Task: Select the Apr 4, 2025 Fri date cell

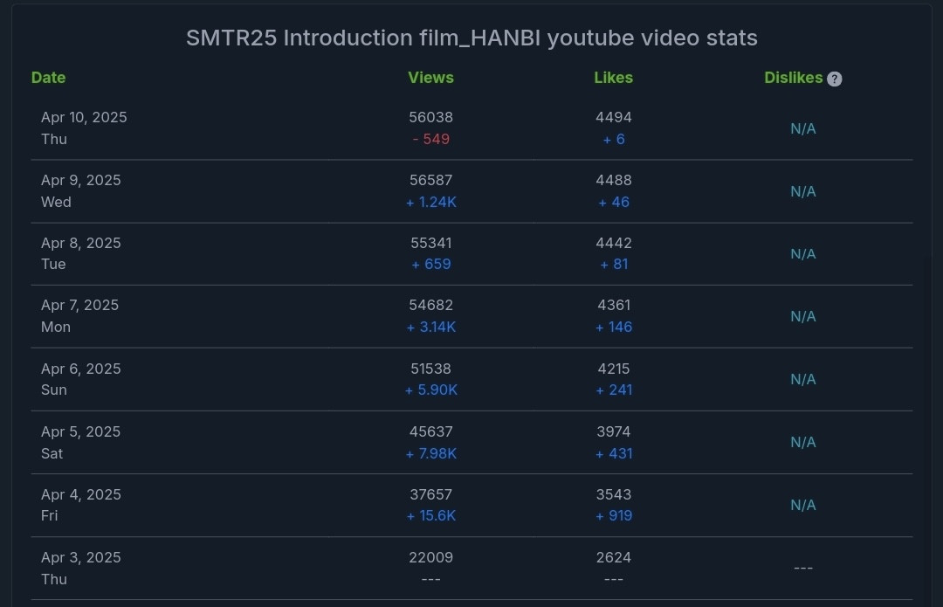Action: [x=80, y=505]
